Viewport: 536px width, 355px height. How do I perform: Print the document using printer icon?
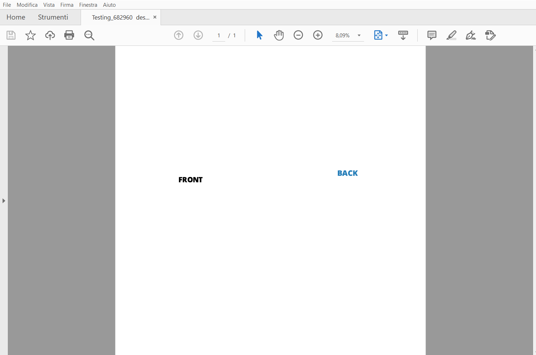click(x=69, y=35)
